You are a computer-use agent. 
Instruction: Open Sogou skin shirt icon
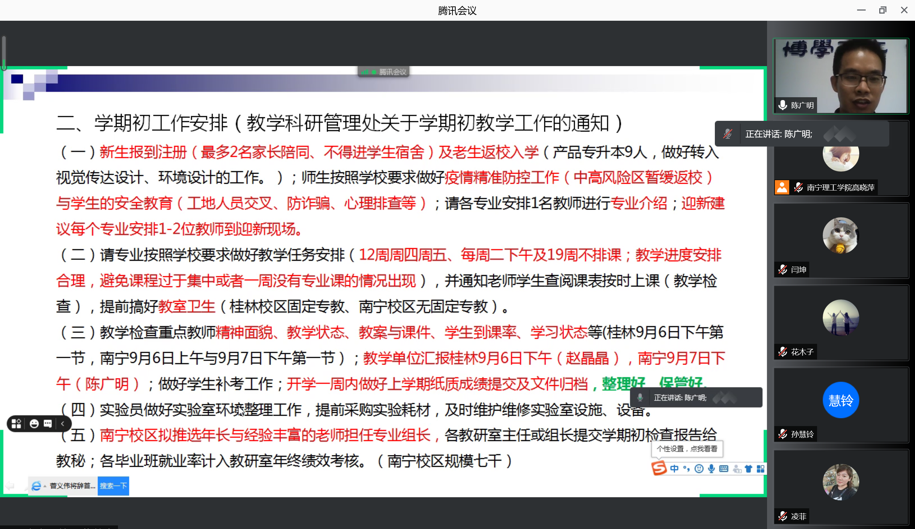[x=749, y=469]
